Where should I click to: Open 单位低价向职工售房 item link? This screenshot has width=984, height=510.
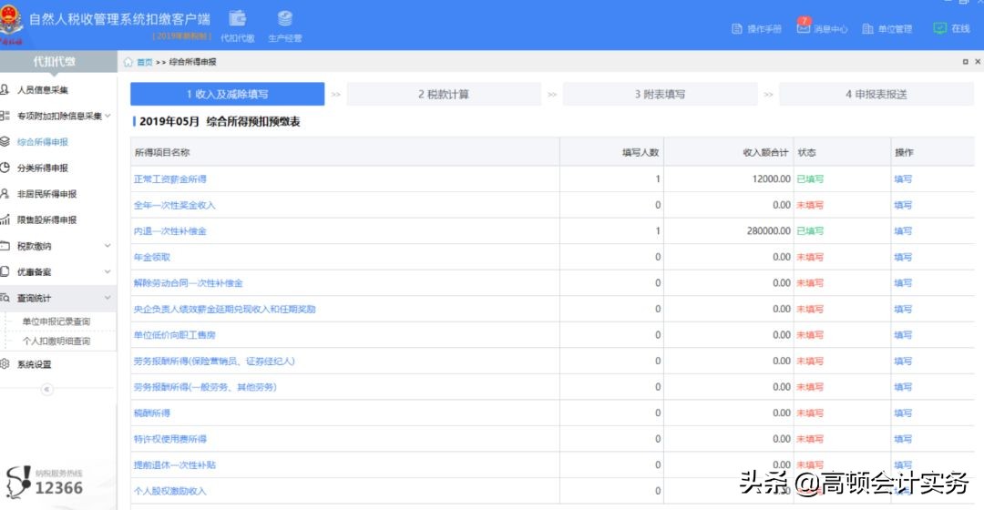point(174,335)
